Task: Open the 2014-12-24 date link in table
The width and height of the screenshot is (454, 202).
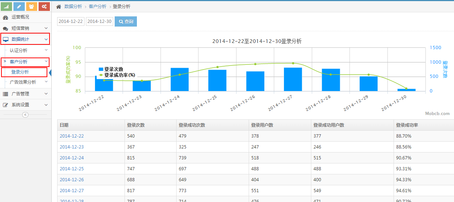Action: 72,158
